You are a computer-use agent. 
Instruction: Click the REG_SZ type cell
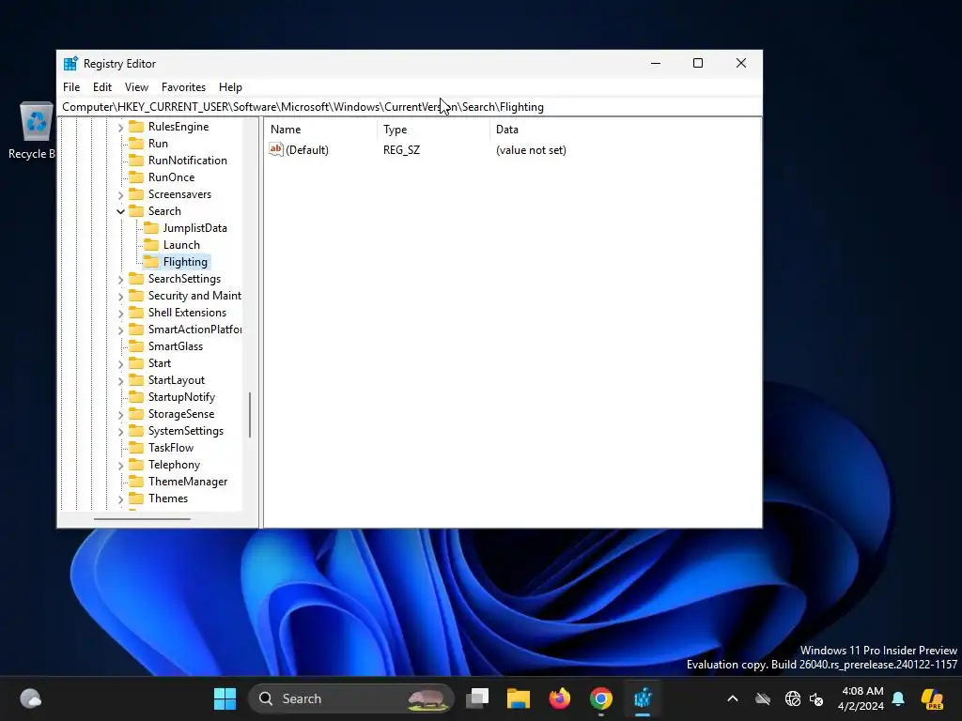point(401,150)
